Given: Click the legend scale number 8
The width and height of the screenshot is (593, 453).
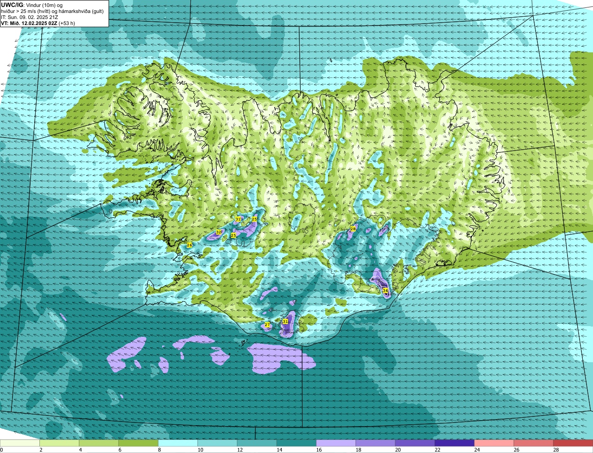Looking at the screenshot, I should click(x=159, y=450).
